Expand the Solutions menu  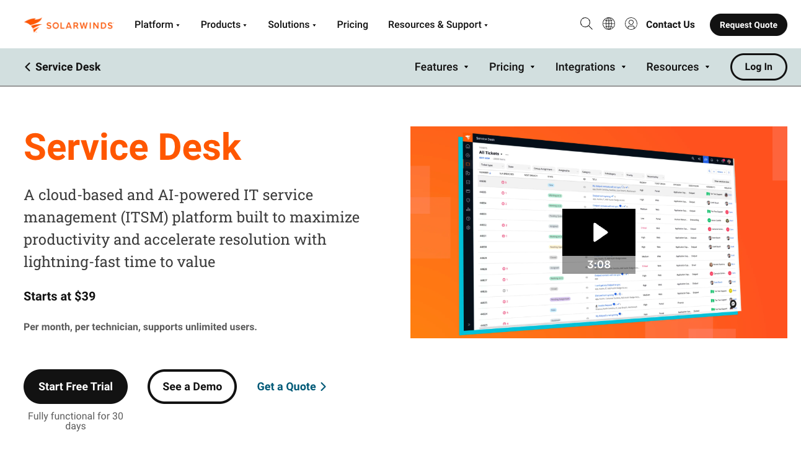tap(292, 25)
